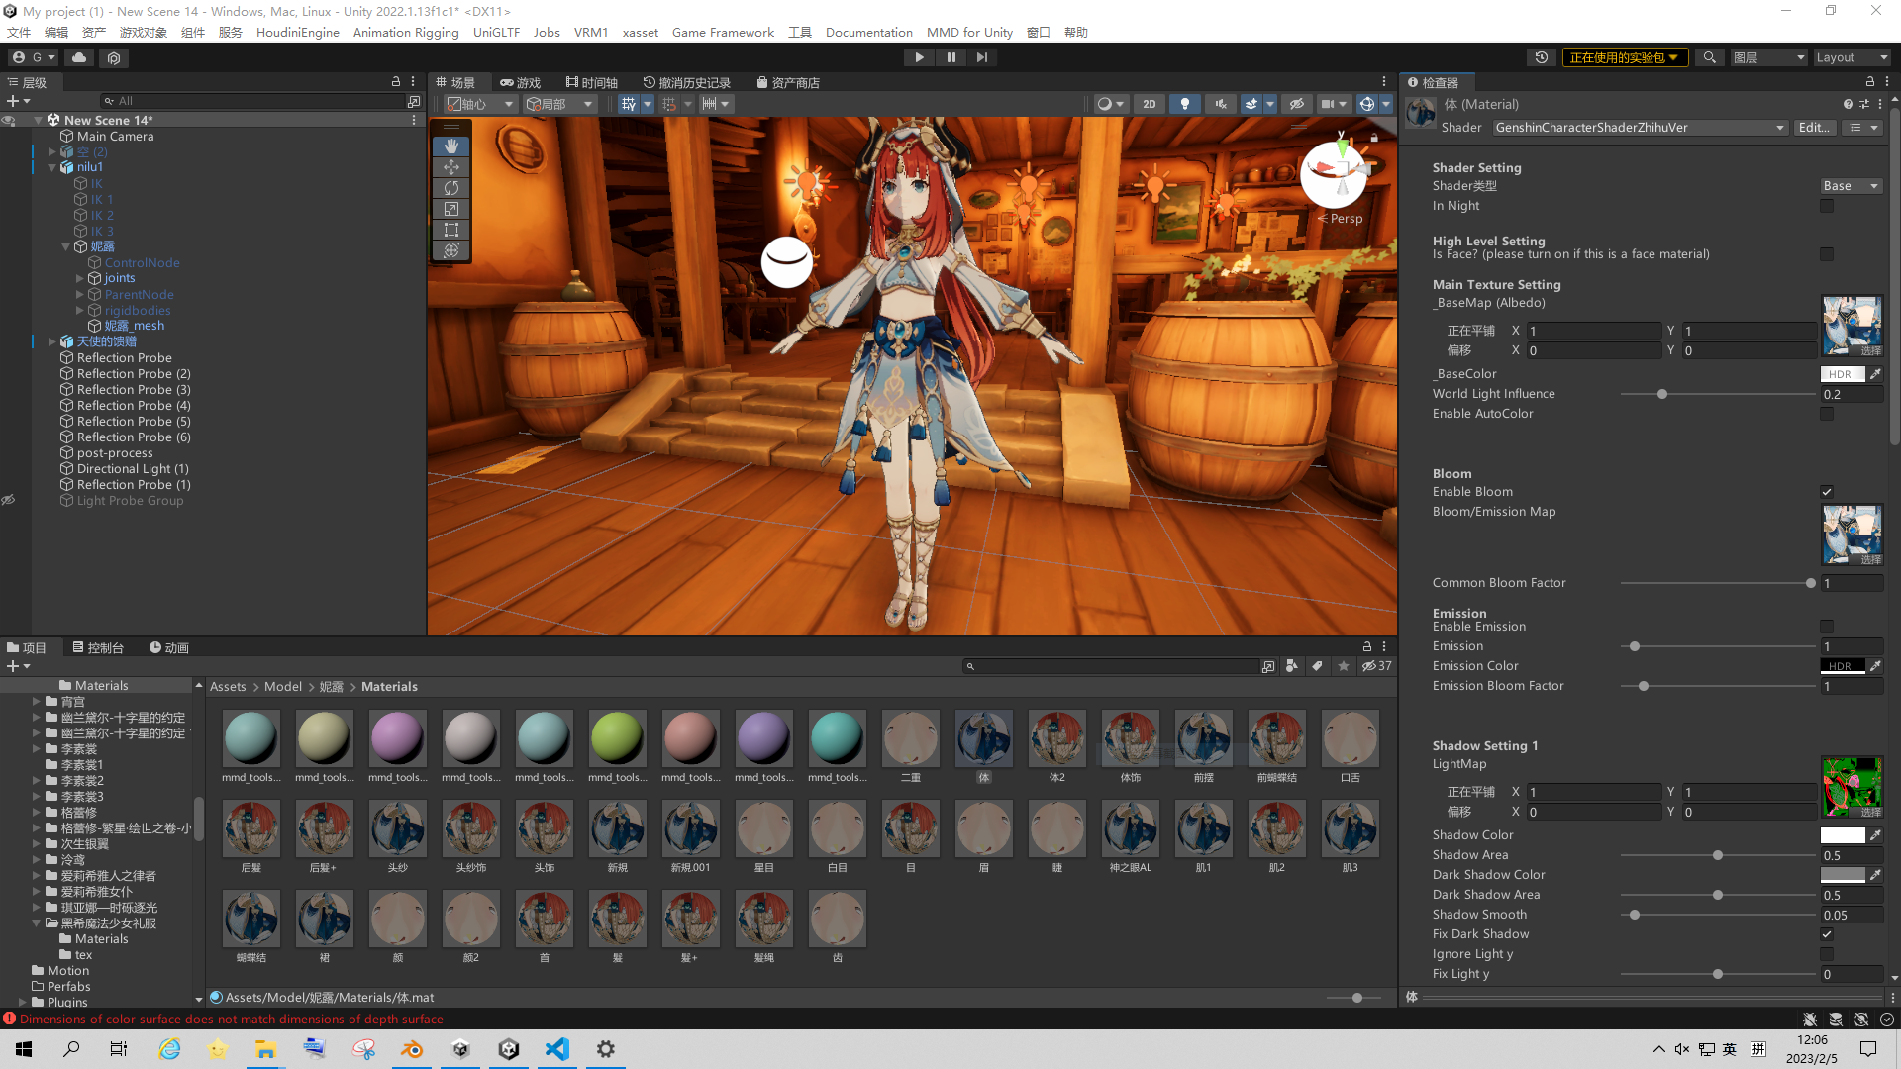This screenshot has width=1901, height=1069.
Task: Go to Assets in breadcrumb path
Action: pos(228,687)
